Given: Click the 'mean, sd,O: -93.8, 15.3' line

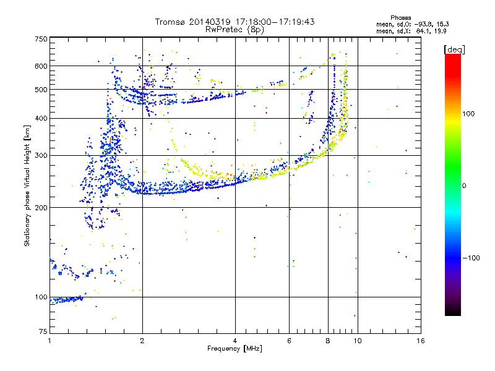Looking at the screenshot, I should click(x=412, y=24).
